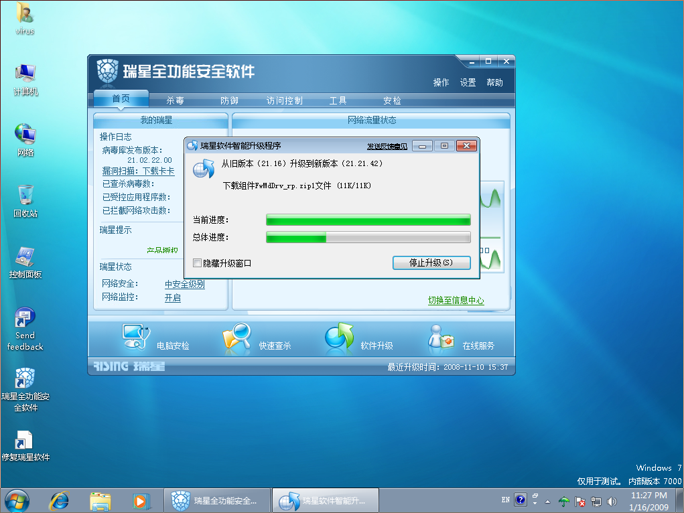Image resolution: width=684 pixels, height=513 pixels.
Task: Select the 瑞星软件智能升 taskbar button
Action: click(326, 501)
